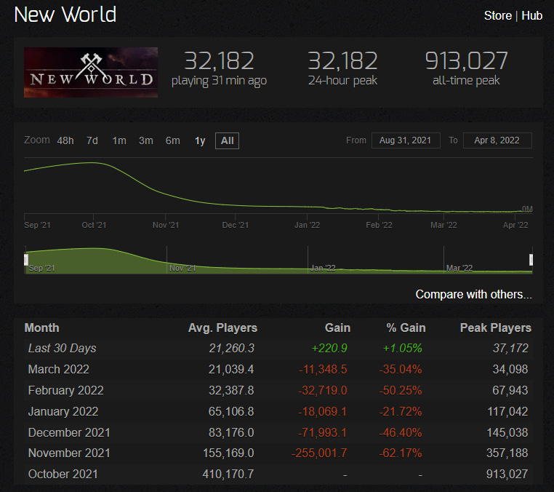Viewport: 554px width, 492px height.
Task: Click the New World page title
Action: 65,15
